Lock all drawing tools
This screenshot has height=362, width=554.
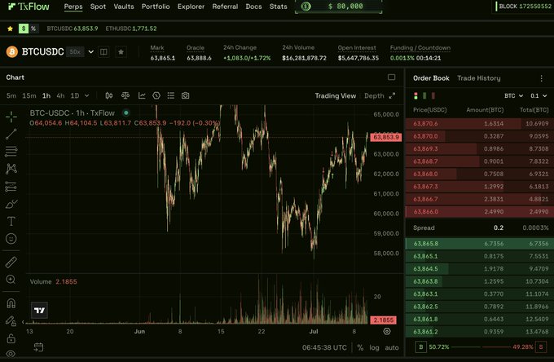point(11,338)
